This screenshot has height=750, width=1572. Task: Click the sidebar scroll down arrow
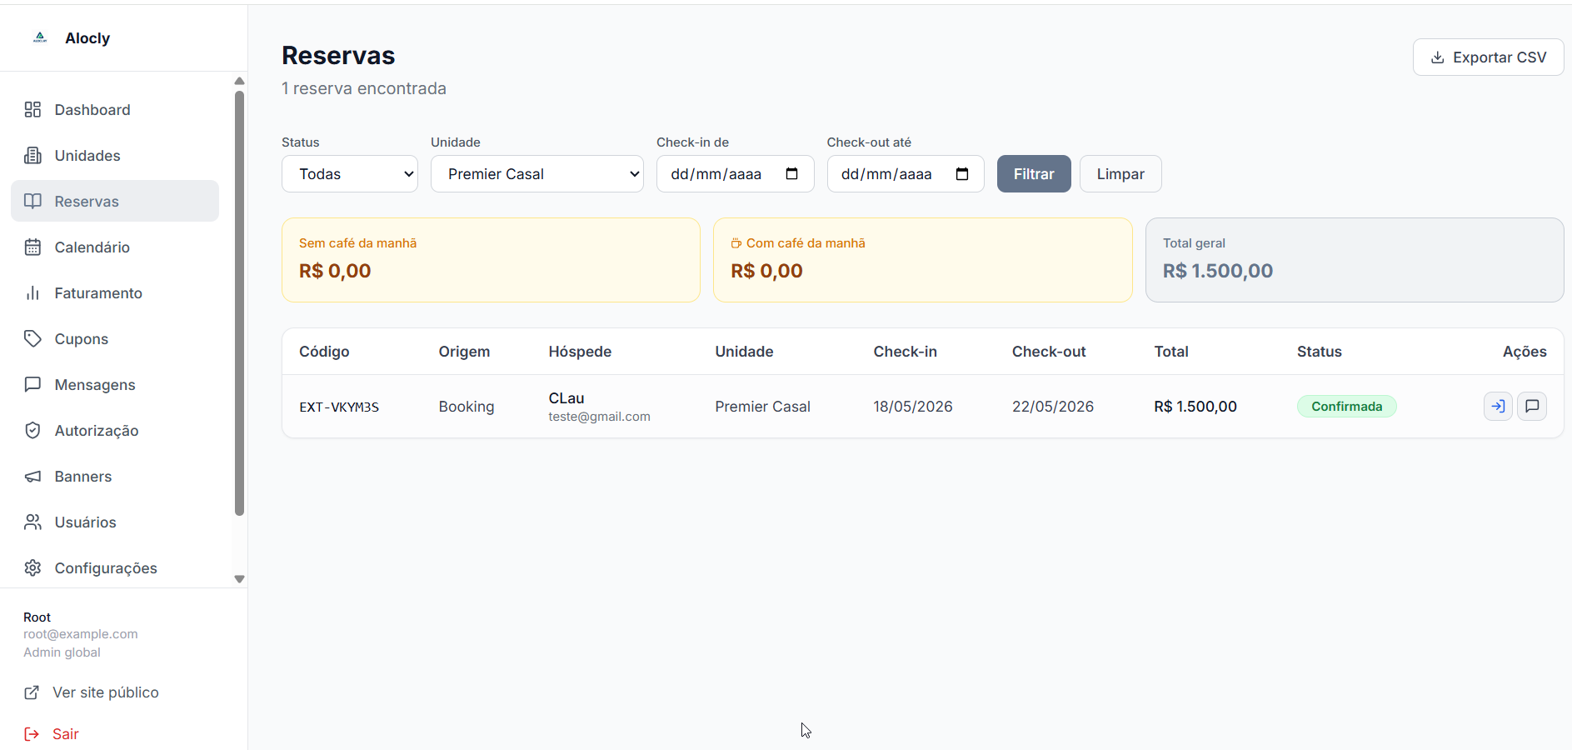(239, 579)
